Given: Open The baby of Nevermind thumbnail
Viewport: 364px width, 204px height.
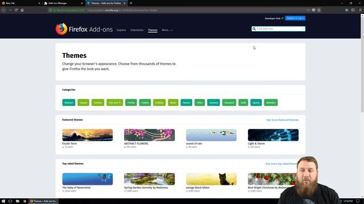Looking at the screenshot, I should pos(88,179).
